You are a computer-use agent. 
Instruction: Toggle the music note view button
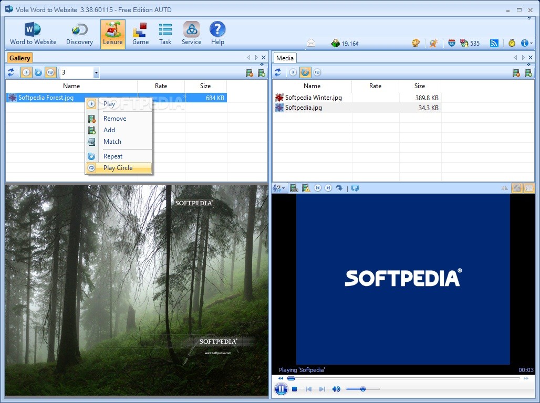point(528,188)
